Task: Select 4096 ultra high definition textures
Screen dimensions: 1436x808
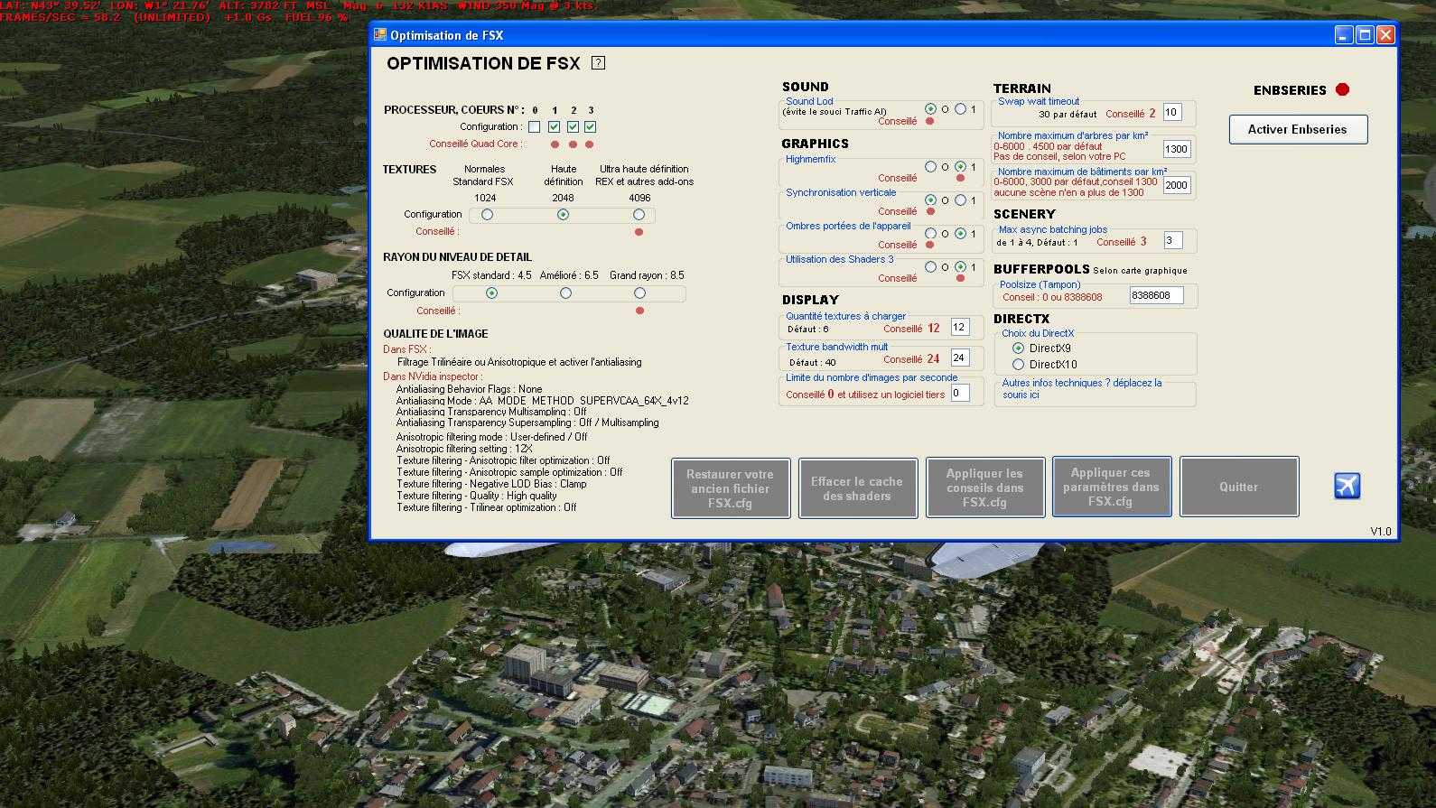Action: (x=639, y=215)
